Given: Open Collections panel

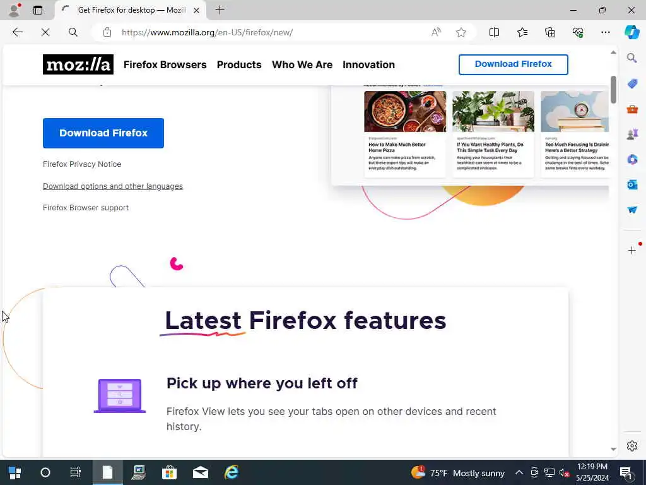Looking at the screenshot, I should [x=550, y=32].
